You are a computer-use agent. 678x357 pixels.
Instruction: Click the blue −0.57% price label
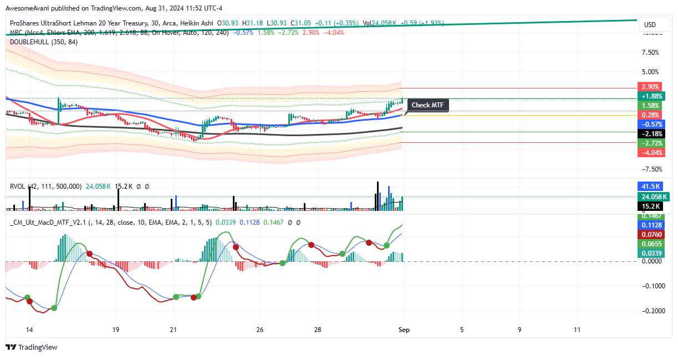[x=652, y=124]
